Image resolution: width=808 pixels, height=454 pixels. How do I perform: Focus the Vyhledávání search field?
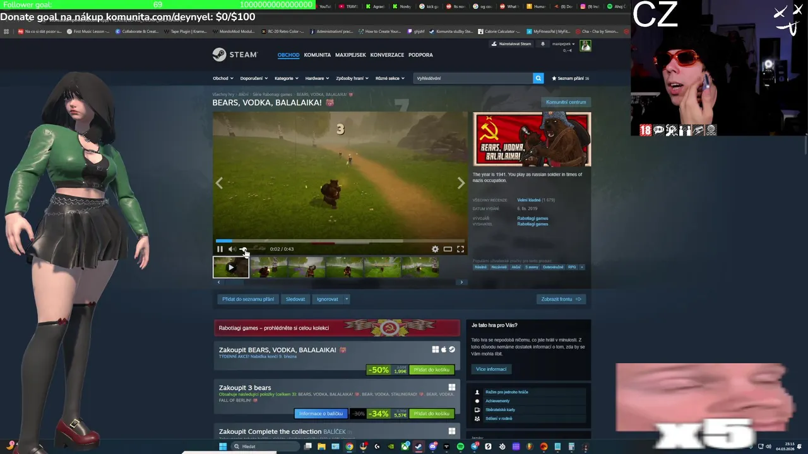tap(473, 78)
